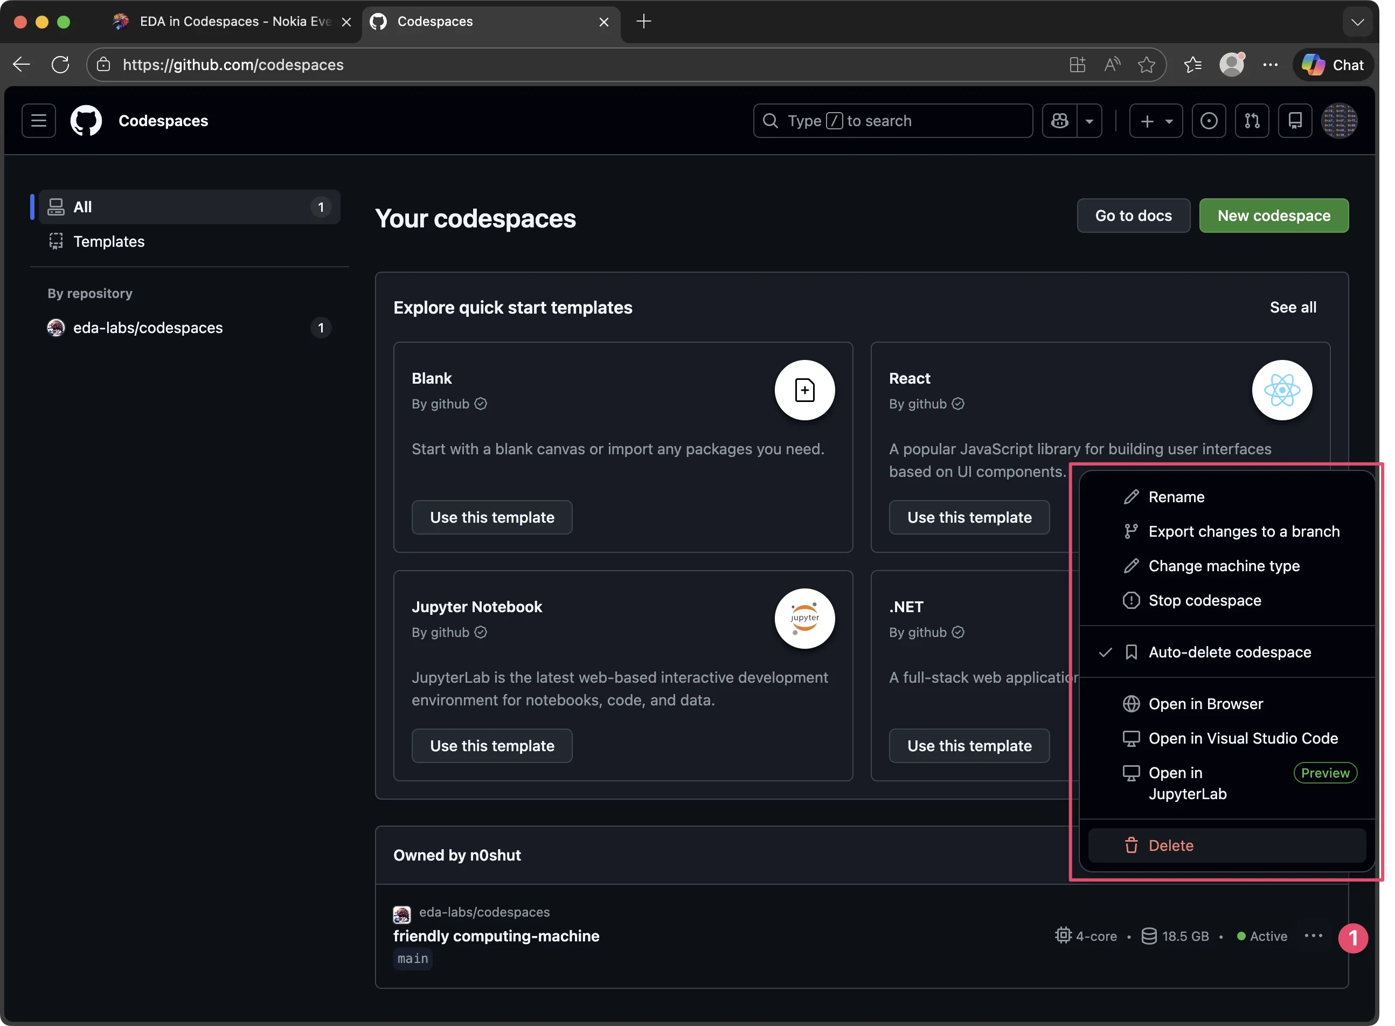
Task: Open the friendly computing-machine codespace
Action: [496, 936]
